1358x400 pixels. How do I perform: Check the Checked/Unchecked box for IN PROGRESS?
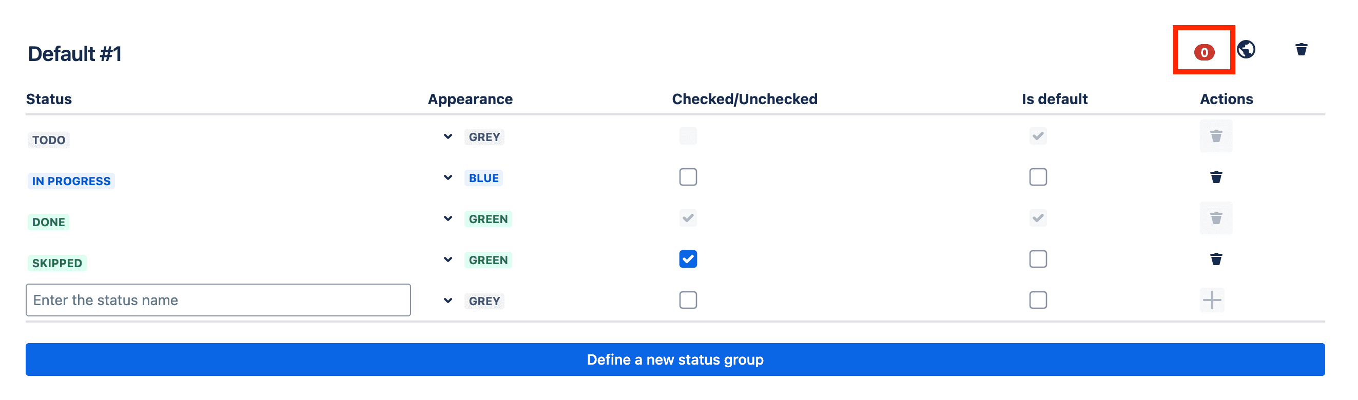[x=687, y=177]
